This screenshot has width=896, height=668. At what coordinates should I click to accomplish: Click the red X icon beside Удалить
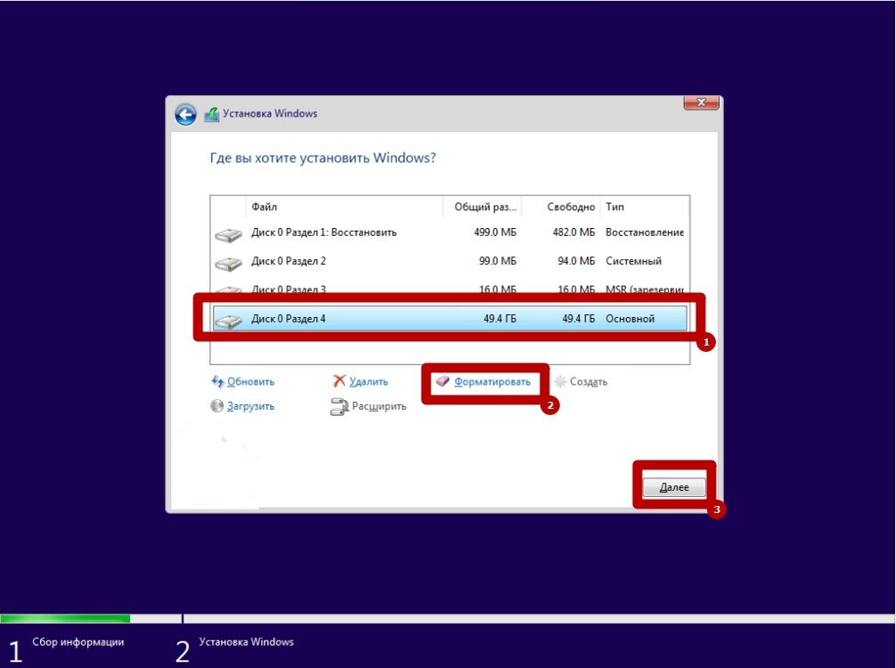pos(339,380)
